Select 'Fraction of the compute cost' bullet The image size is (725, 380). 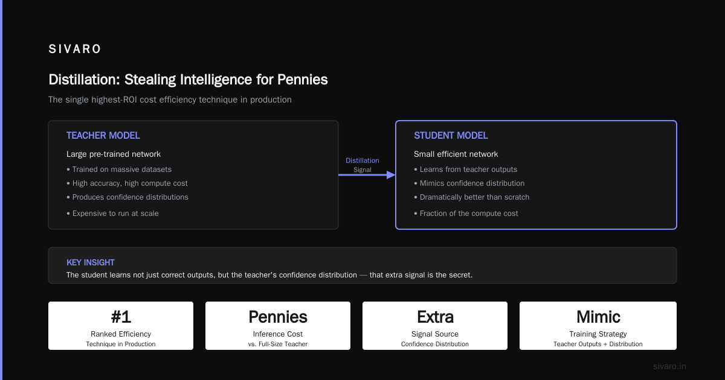[466, 214]
